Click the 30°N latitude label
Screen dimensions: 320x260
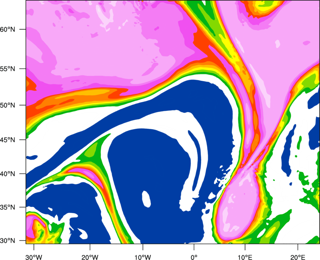click(x=8, y=241)
